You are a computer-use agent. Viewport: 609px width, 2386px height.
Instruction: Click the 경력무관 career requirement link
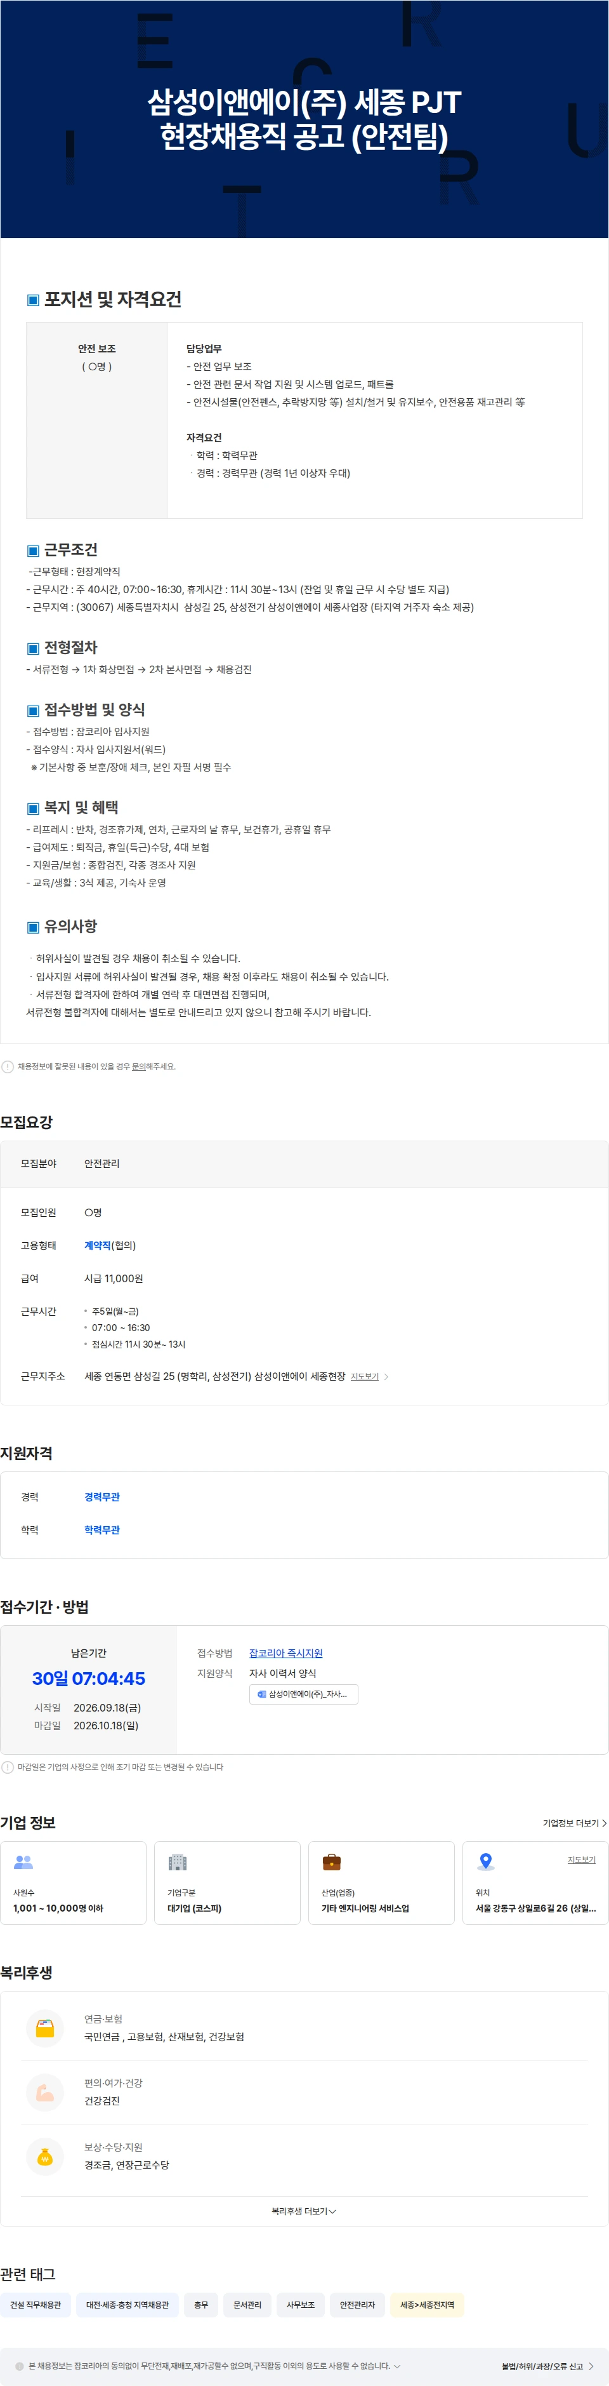101,1497
